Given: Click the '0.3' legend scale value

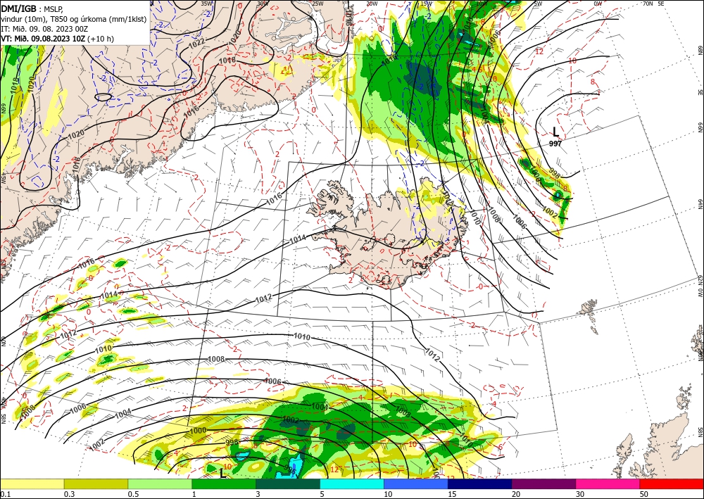Looking at the screenshot, I should (x=69, y=494).
